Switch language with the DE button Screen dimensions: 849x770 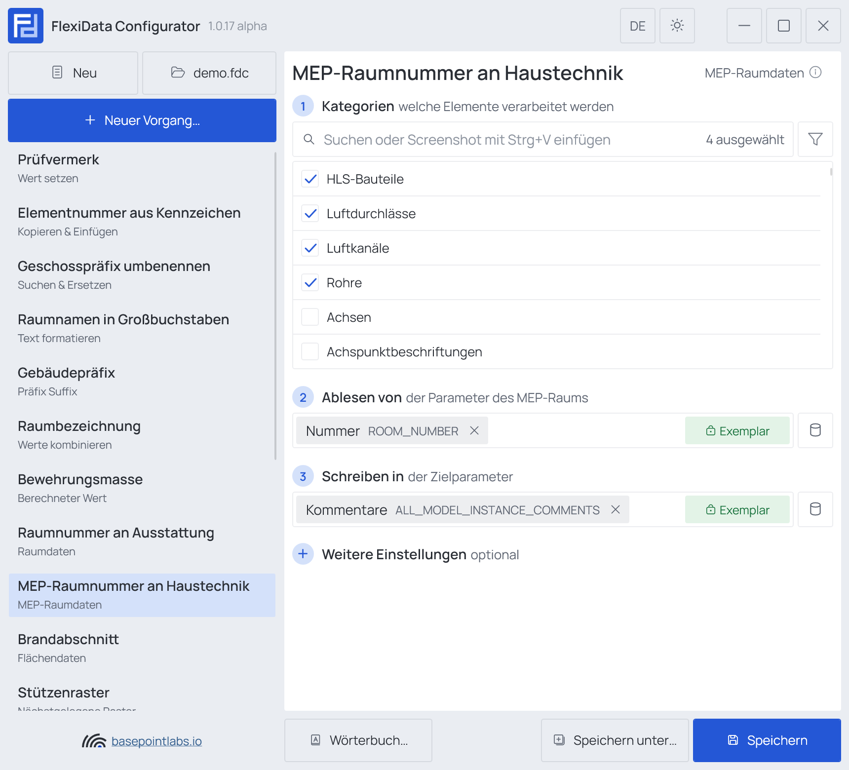point(638,26)
